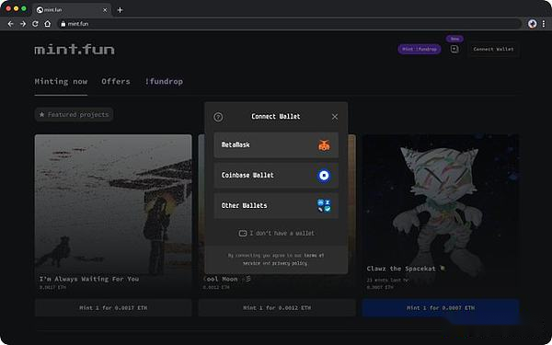Open the new feature icon beside Connect Wallet
The image size is (552, 345).
point(454,50)
